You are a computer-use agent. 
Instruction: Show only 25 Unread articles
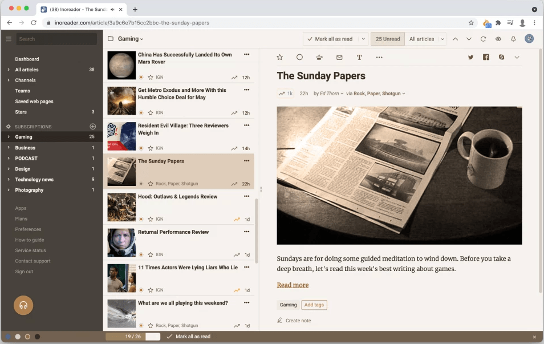coord(388,39)
